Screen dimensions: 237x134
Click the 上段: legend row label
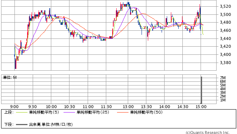9,112
